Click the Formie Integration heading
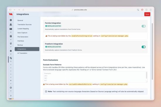 53,23
